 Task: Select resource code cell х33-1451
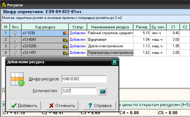coord(45,53)
